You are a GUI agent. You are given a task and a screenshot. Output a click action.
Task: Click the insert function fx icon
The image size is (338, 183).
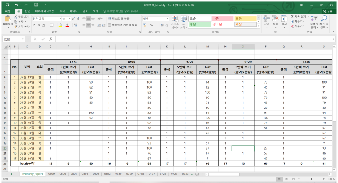pos(51,39)
